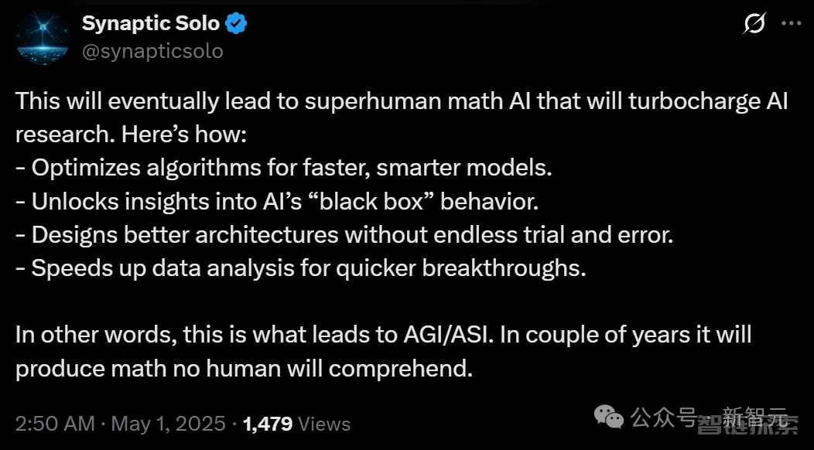Click the May 1, 2025 date
The height and width of the screenshot is (450, 814).
coord(168,424)
